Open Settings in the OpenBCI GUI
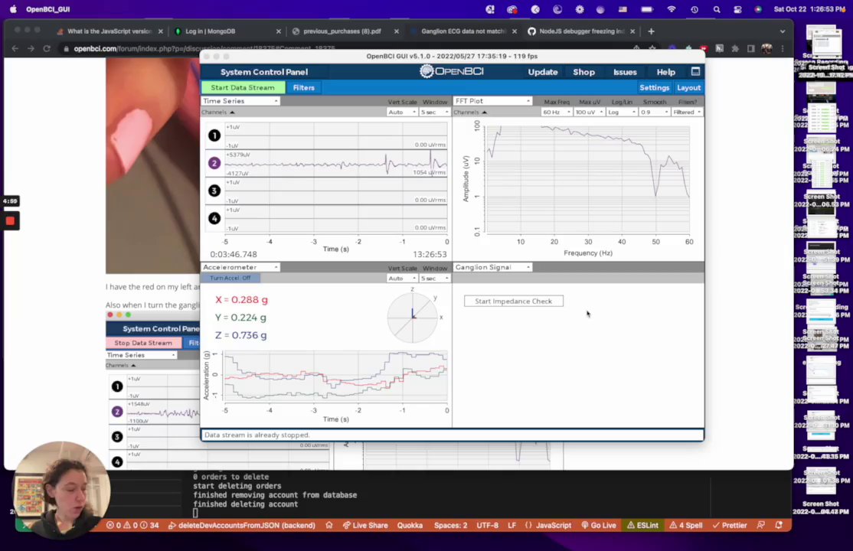Viewport: 853px width, 551px height. (x=655, y=87)
